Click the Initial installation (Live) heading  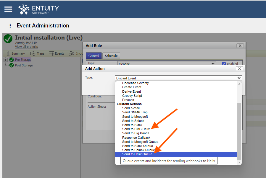(x=49, y=37)
